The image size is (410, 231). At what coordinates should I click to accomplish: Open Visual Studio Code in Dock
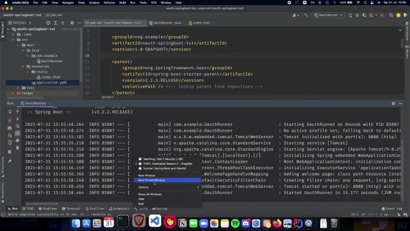tap(155, 221)
